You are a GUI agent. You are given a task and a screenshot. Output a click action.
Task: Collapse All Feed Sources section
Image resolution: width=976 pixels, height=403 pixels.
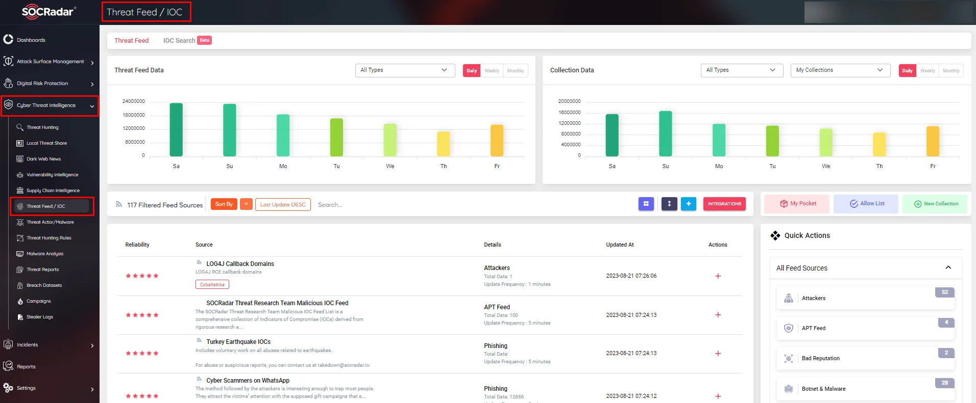pos(948,267)
